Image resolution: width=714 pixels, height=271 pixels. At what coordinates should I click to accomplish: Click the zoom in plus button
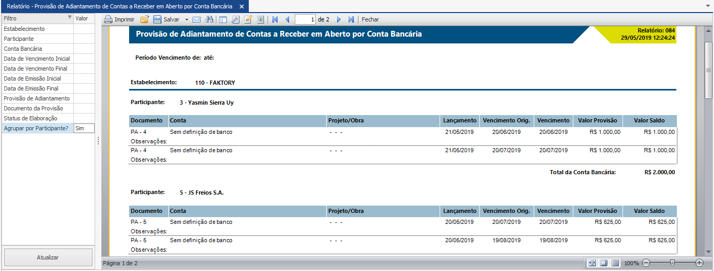(699, 263)
